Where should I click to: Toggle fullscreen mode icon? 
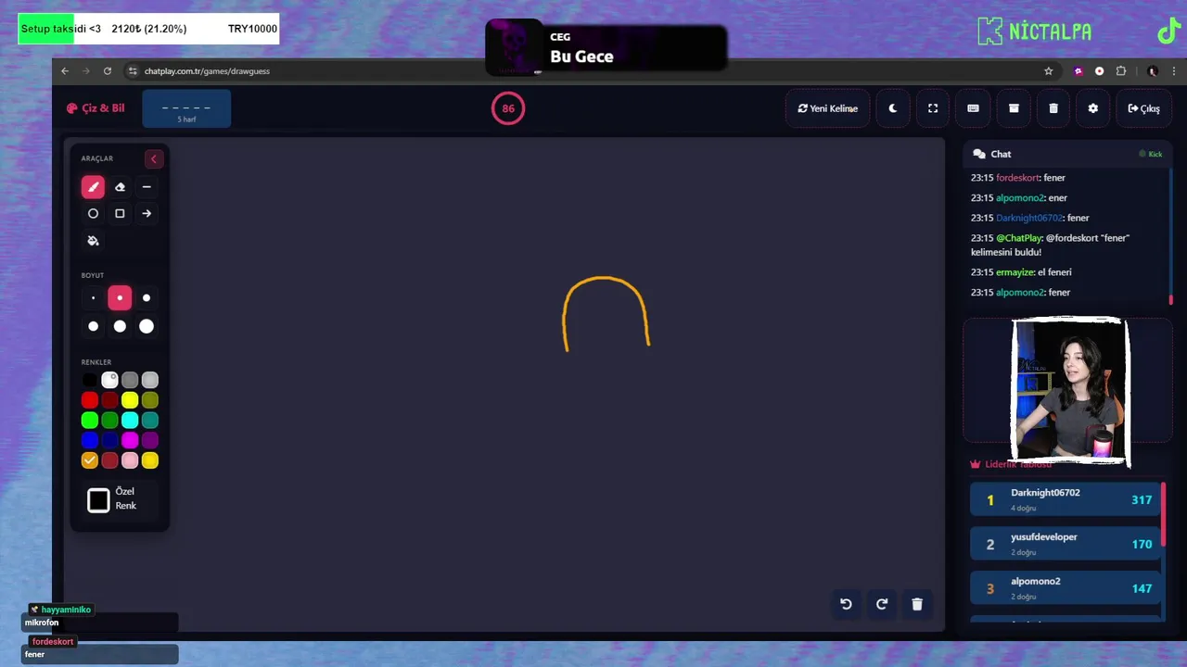coord(933,108)
